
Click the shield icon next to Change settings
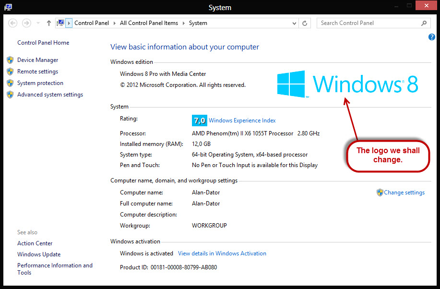click(x=380, y=192)
